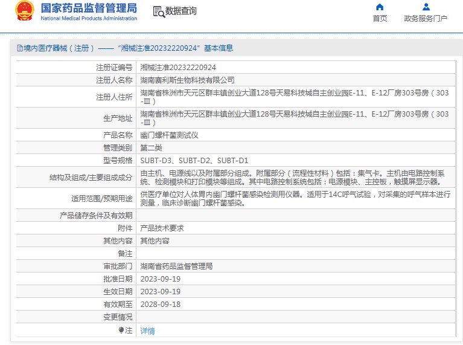
Task: Click 生效日期 value 2023-09-19
Action: click(x=161, y=292)
